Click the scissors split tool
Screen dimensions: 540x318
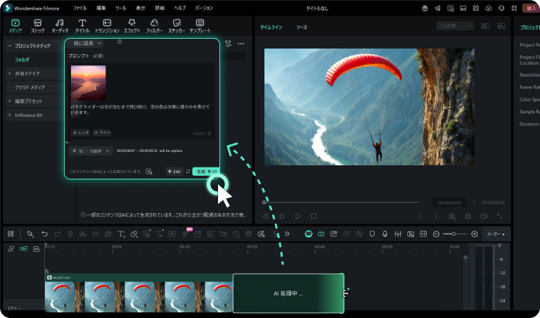tap(82, 234)
